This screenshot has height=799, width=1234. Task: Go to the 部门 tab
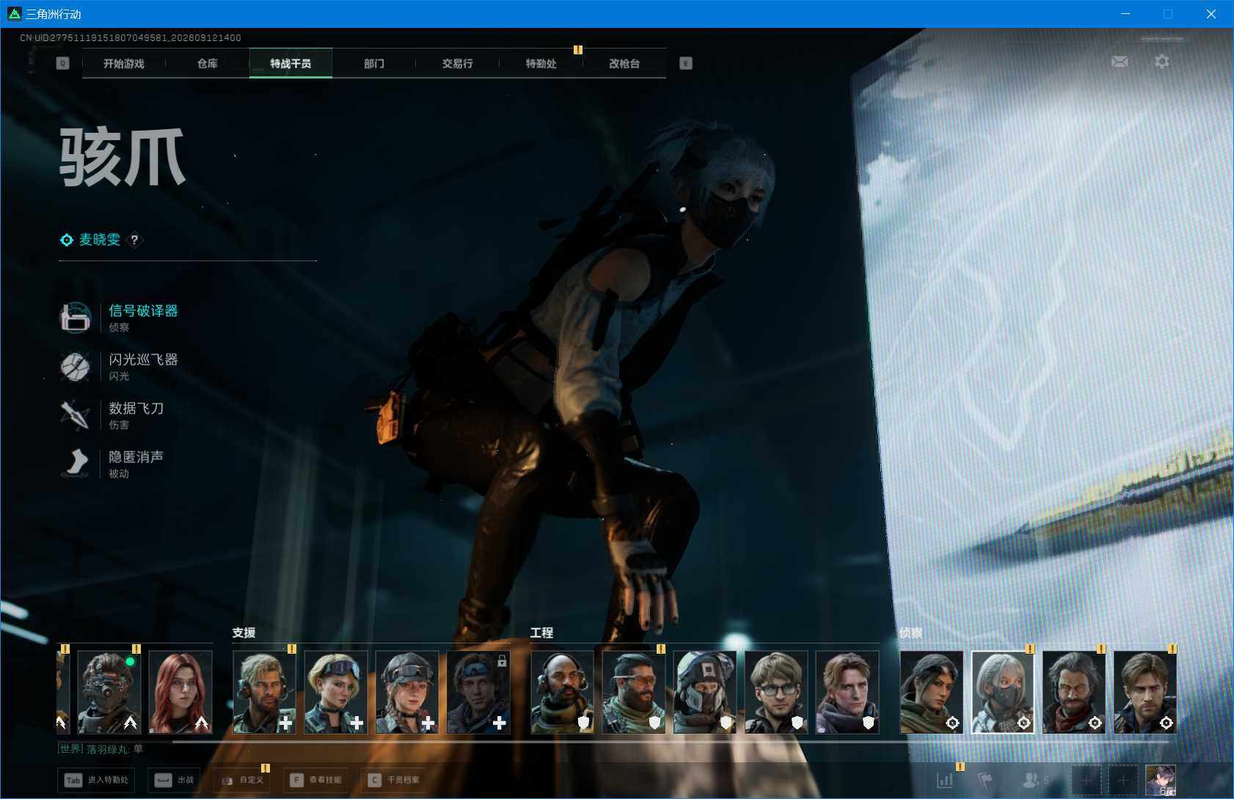[x=374, y=64]
